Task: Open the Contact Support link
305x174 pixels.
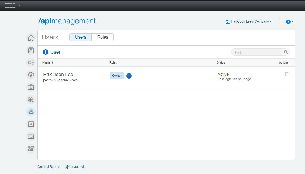Action: pyautogui.click(x=49, y=166)
